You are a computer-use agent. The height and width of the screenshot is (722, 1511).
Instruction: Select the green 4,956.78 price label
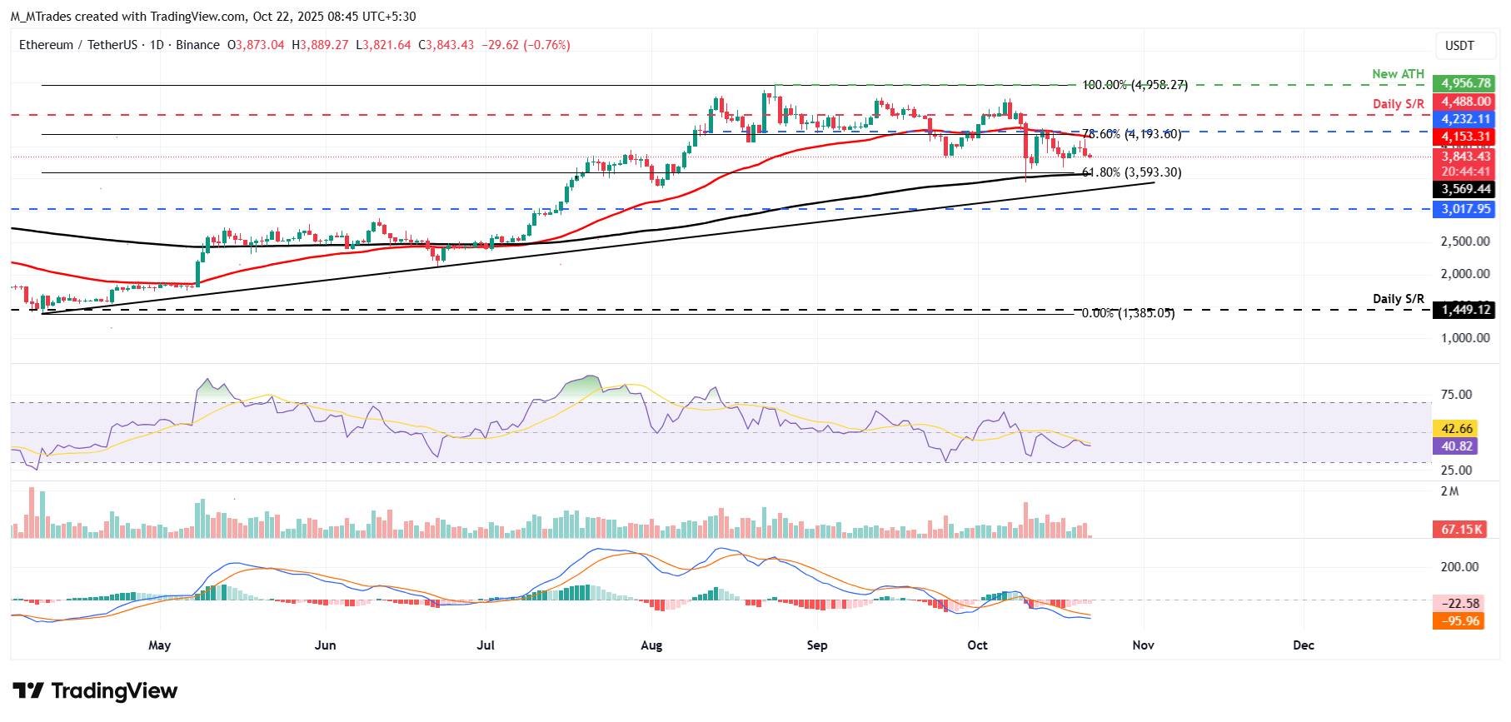click(x=1465, y=83)
